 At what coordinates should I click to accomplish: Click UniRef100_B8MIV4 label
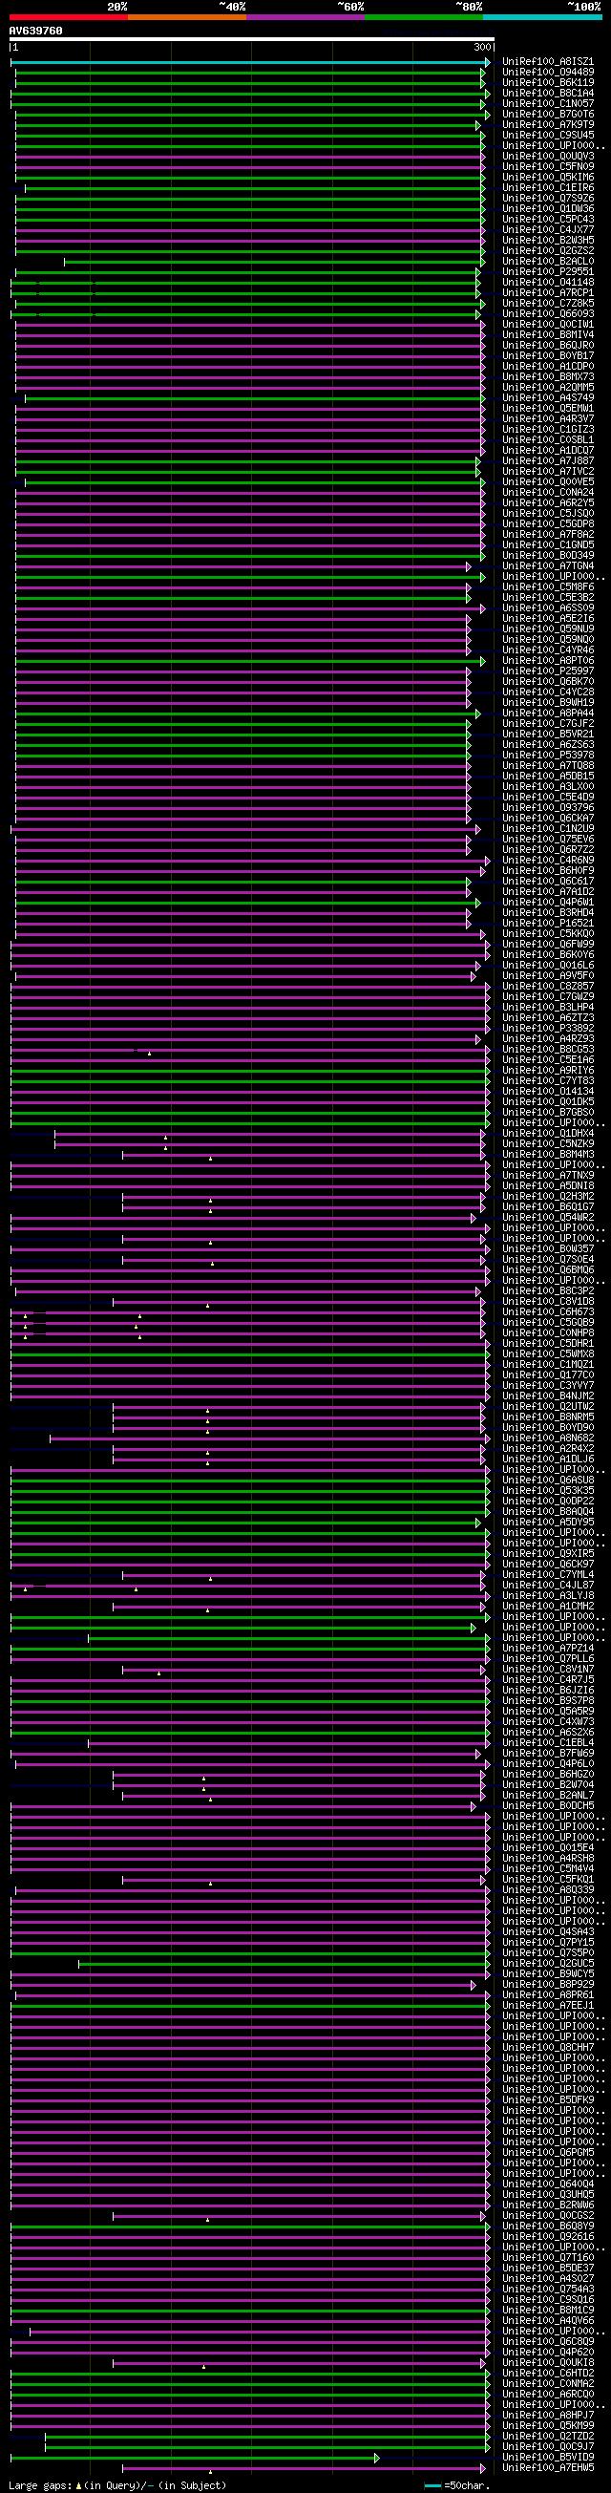(x=548, y=335)
